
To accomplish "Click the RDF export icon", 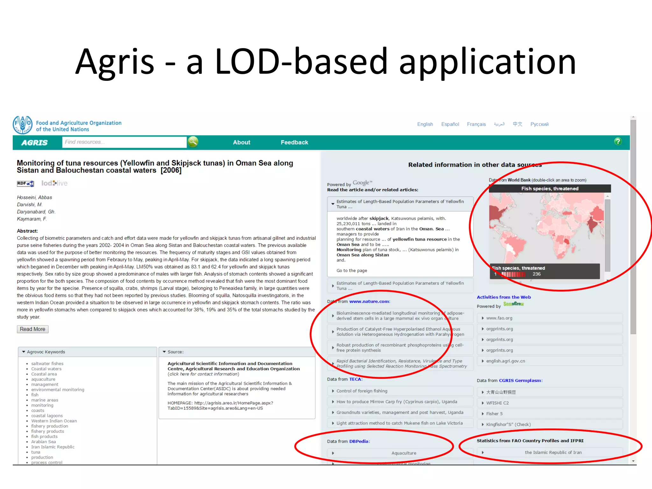I will tap(25, 183).
